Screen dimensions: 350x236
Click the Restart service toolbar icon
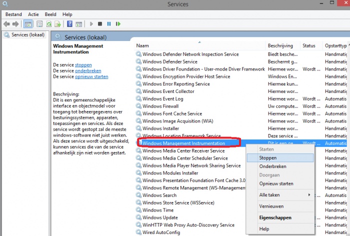click(118, 24)
